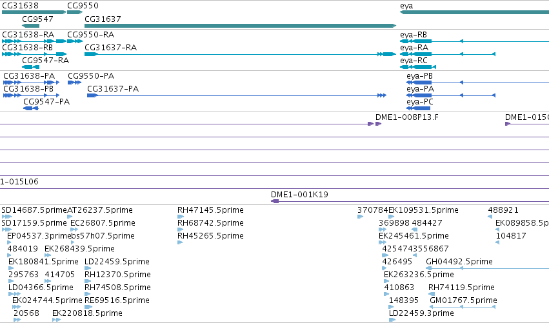
Task: Select the EC26807.5prime EST
Action: [x=103, y=222]
